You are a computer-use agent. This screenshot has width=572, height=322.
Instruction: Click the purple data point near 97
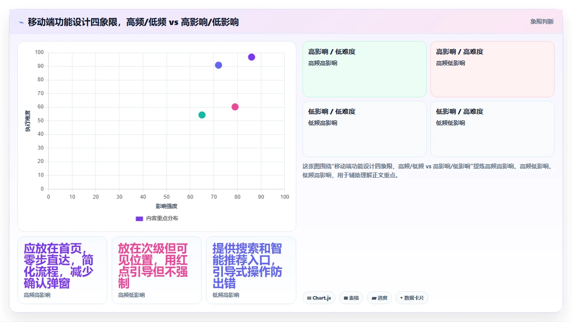[252, 57]
